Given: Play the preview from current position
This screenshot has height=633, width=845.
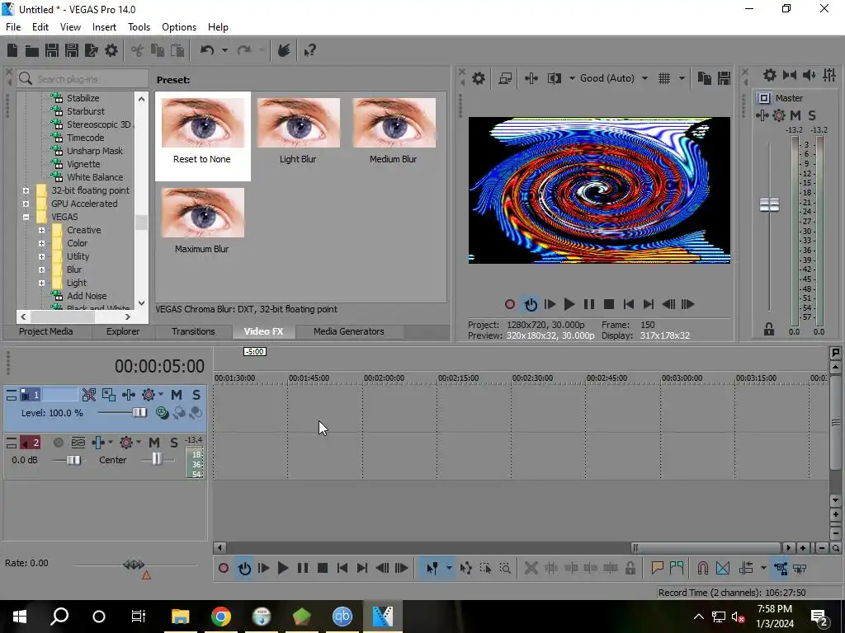Looking at the screenshot, I should pyautogui.click(x=569, y=304).
